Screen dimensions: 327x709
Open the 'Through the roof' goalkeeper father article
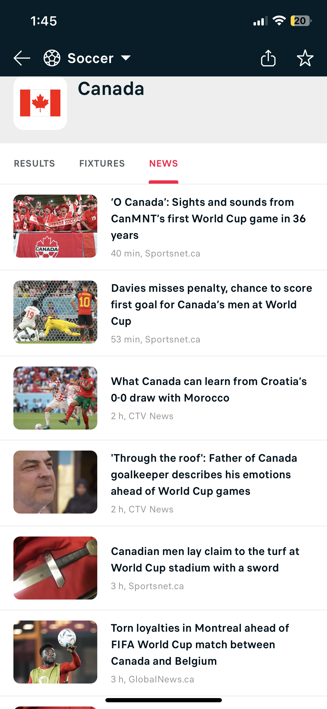[x=204, y=475]
